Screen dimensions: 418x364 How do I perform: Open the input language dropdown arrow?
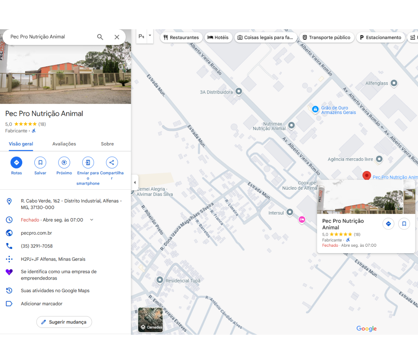tap(150, 35)
